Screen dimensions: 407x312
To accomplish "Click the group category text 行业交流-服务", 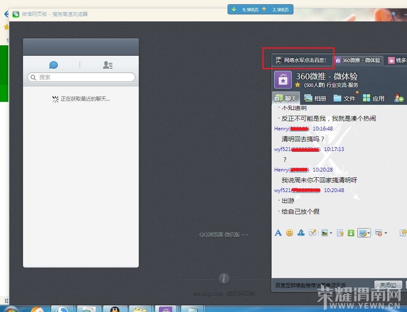I will click(342, 85).
